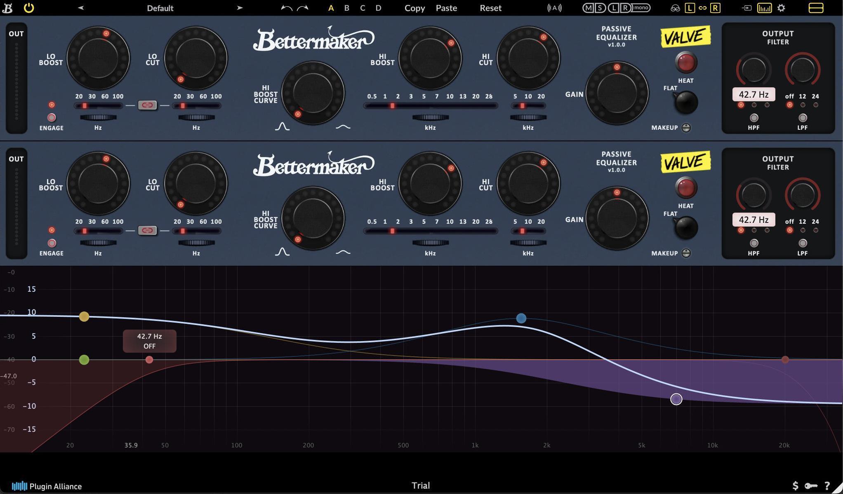The height and width of the screenshot is (494, 843).
Task: Click top channel HI BOOST CURVE knob
Action: (313, 93)
